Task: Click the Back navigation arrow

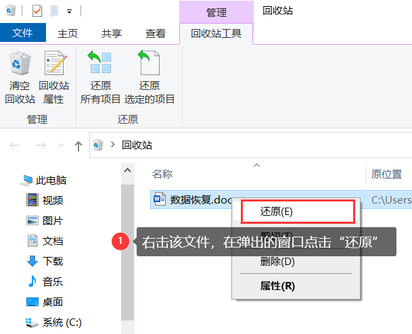Action: (15, 145)
